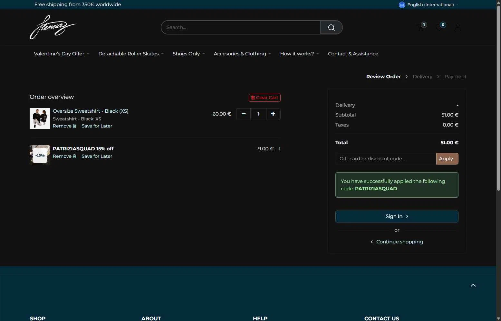Focus the gift card code field
The height and width of the screenshot is (321, 501).
386,159
